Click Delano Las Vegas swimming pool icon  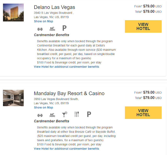click(52, 29)
